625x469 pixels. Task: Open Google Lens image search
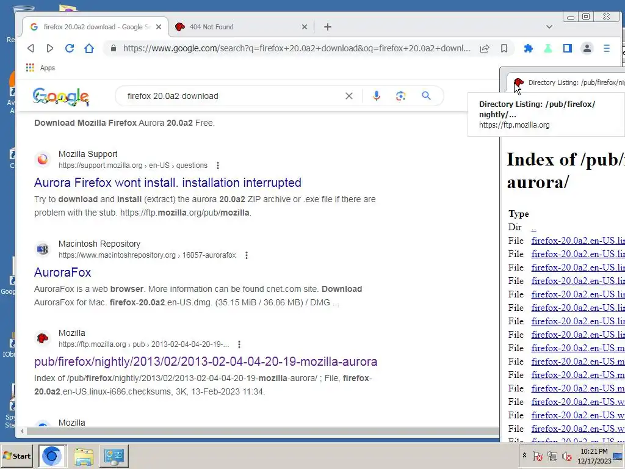tap(400, 96)
